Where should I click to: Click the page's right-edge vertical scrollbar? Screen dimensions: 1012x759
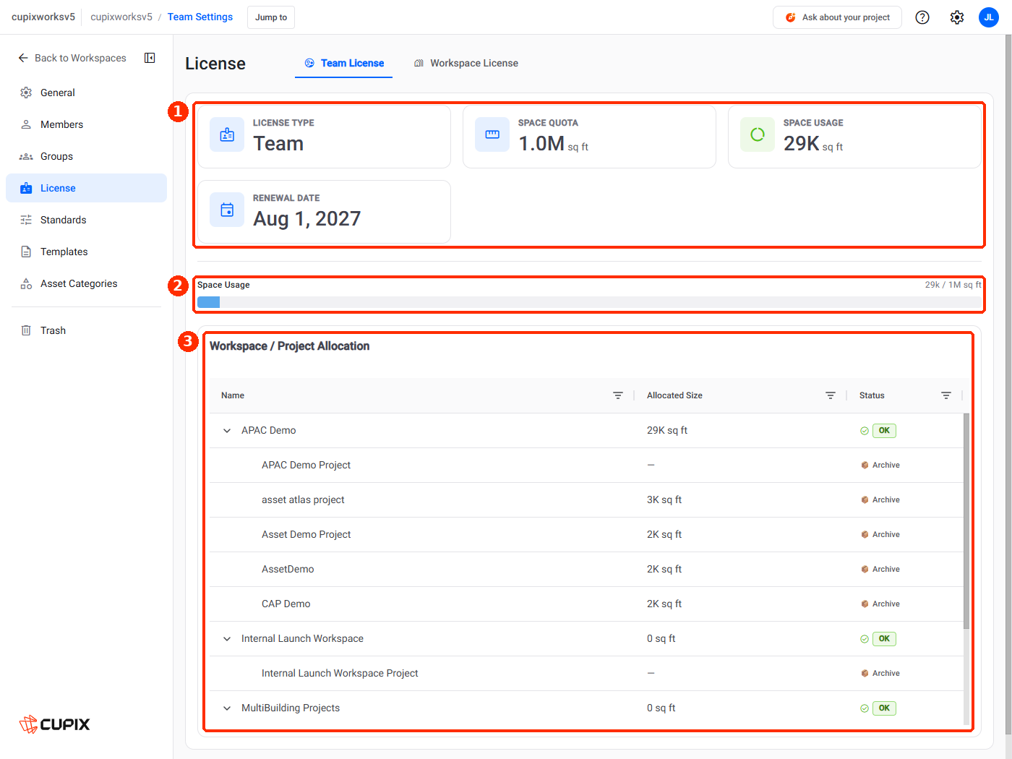(x=1008, y=383)
